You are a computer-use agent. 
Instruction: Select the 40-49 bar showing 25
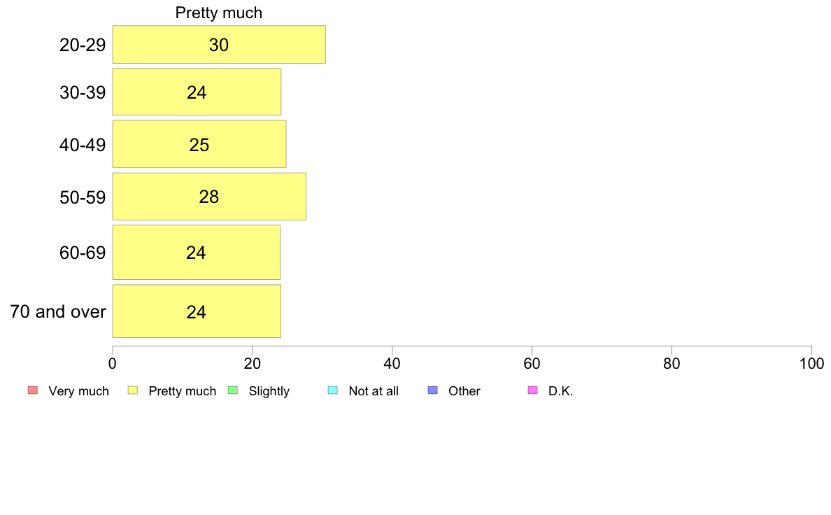coord(199,144)
